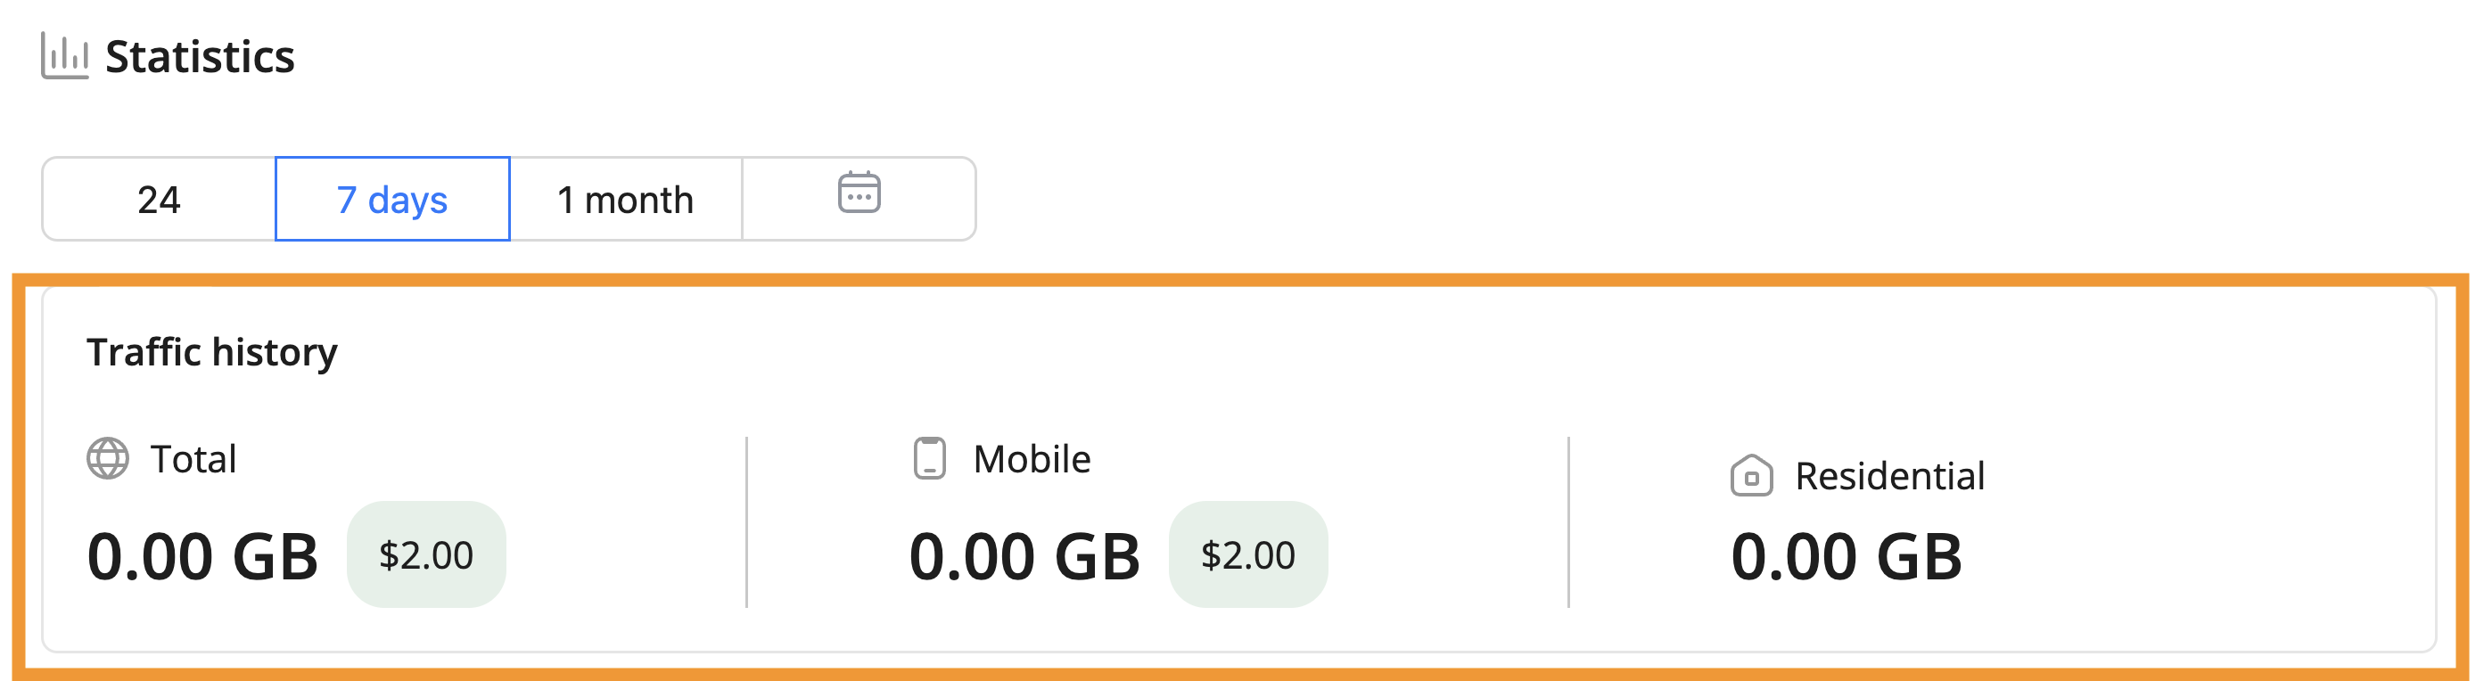Click the divider between Mobile and Residential
The width and height of the screenshot is (2484, 681).
[x=1568, y=521]
